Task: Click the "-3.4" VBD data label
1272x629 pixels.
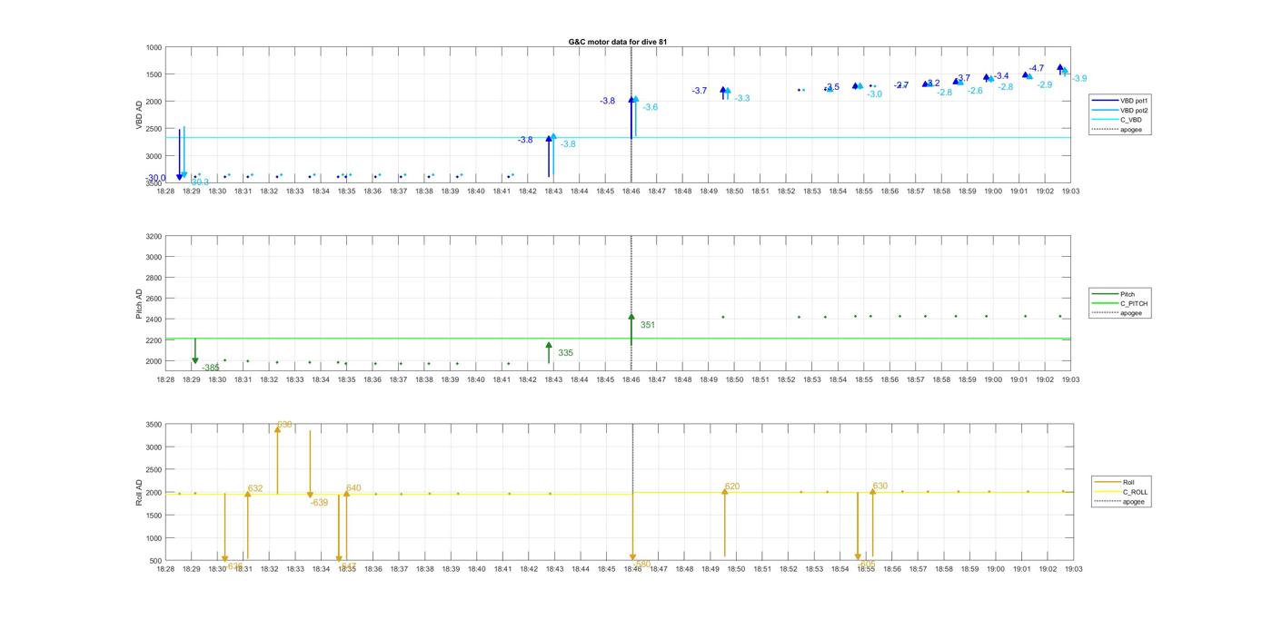Action: [1000, 76]
